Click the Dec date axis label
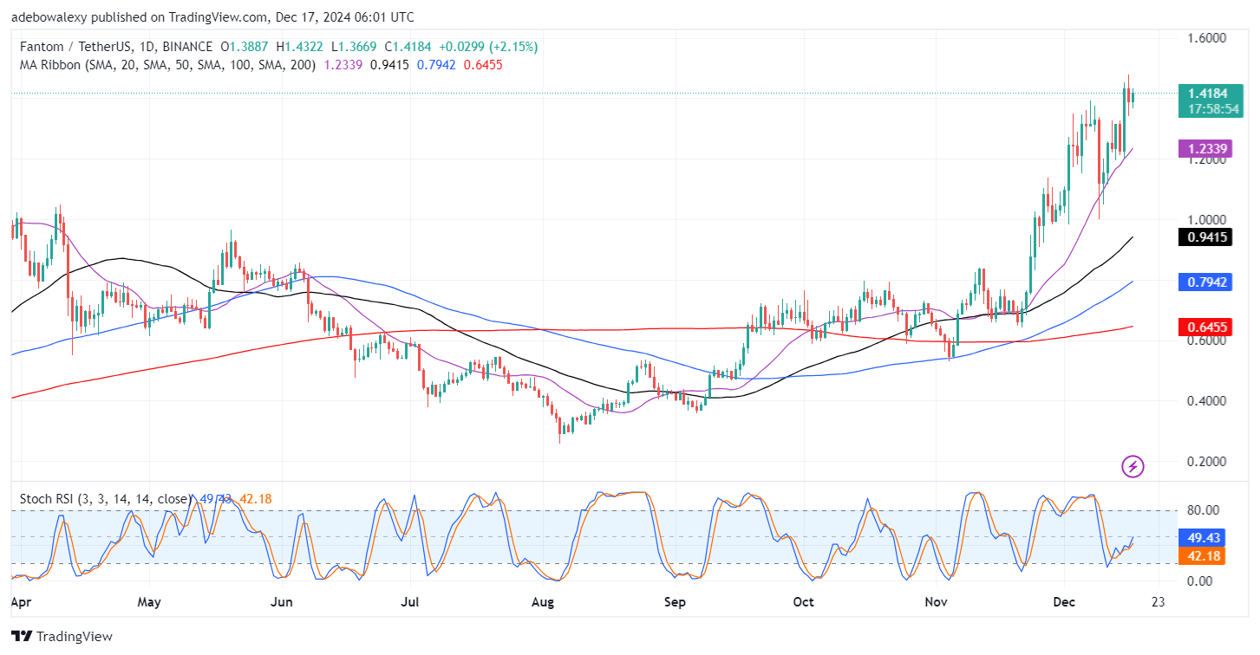Viewport: 1260px width, 655px height. click(1063, 600)
